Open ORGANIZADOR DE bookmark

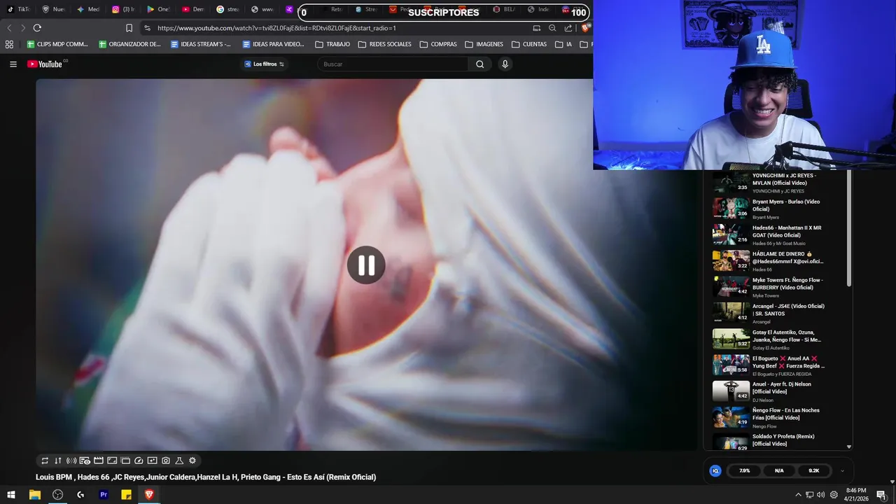(x=129, y=44)
